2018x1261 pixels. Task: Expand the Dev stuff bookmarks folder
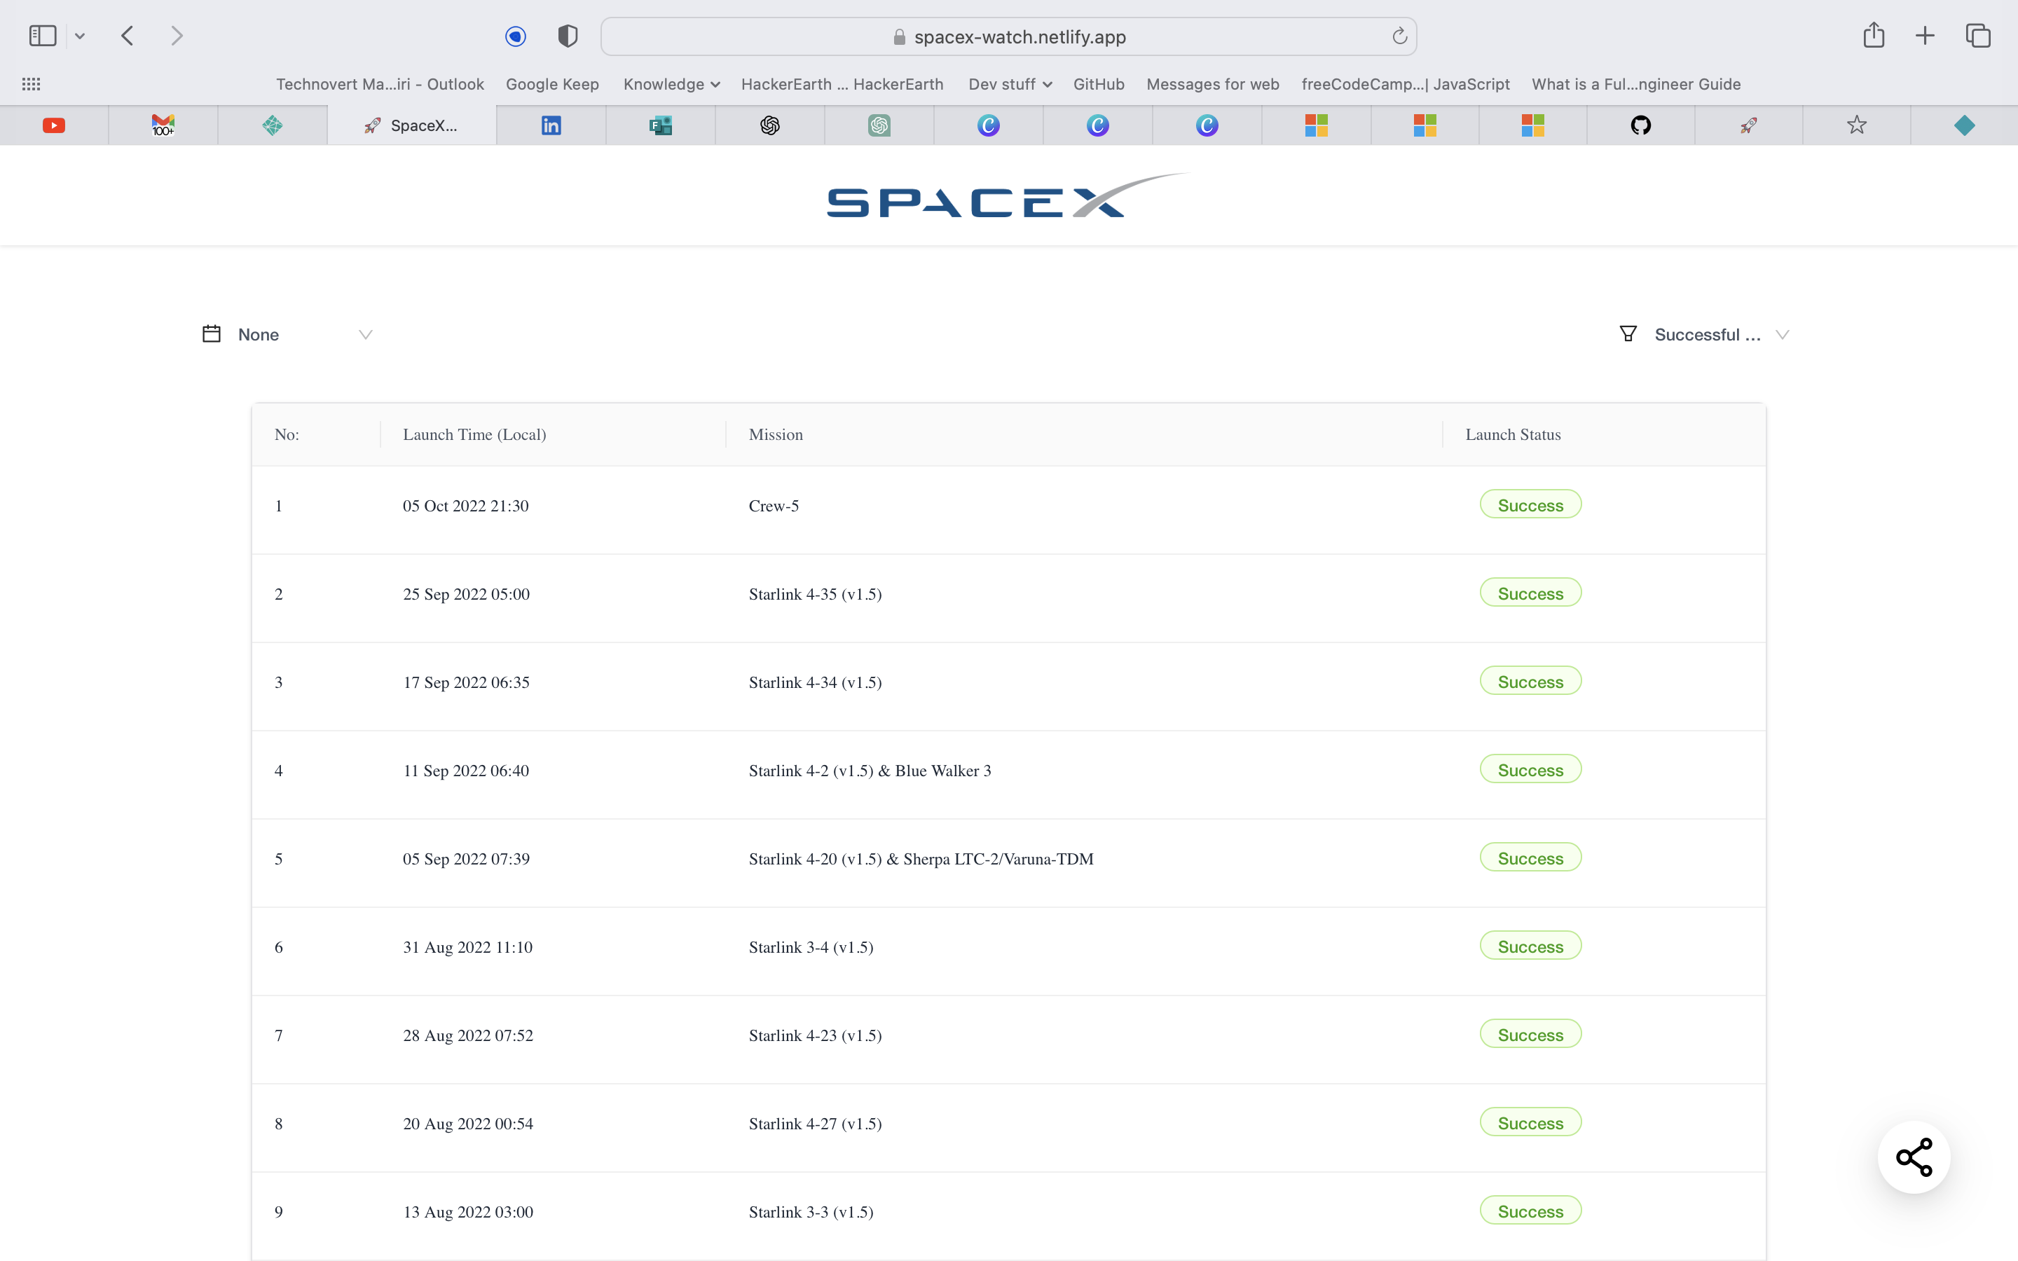1010,84
